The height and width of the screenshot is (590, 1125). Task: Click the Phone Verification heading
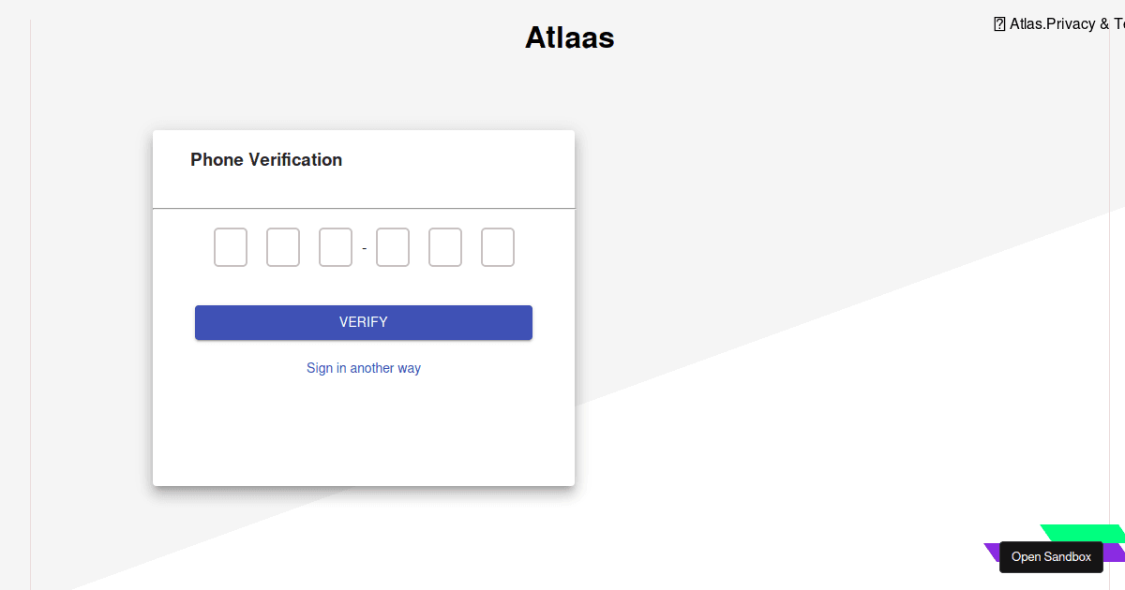coord(265,159)
